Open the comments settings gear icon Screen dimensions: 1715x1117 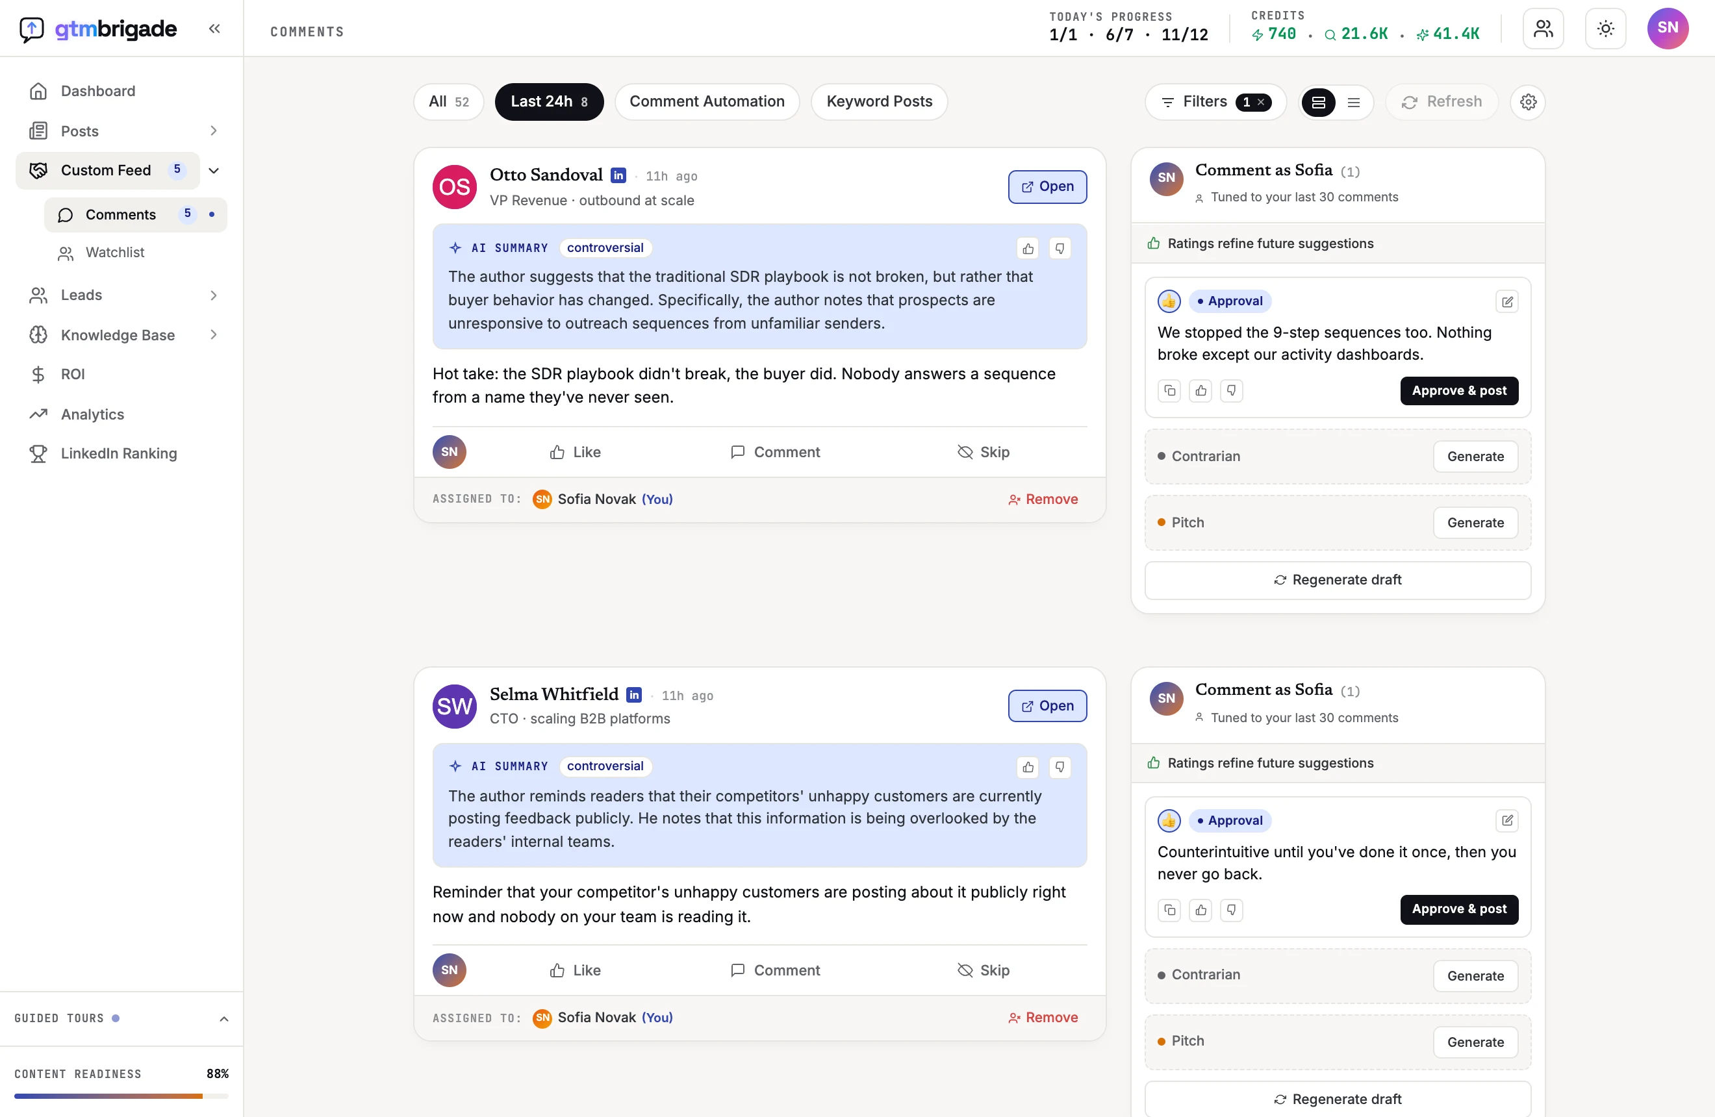1528,102
